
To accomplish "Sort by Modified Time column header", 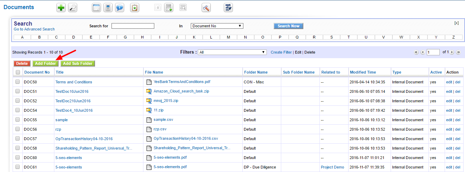I will click(363, 72).
